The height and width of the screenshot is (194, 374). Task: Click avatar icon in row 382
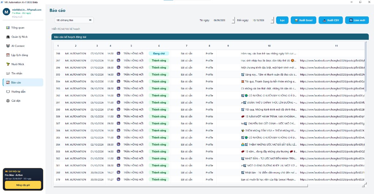tap(119, 158)
